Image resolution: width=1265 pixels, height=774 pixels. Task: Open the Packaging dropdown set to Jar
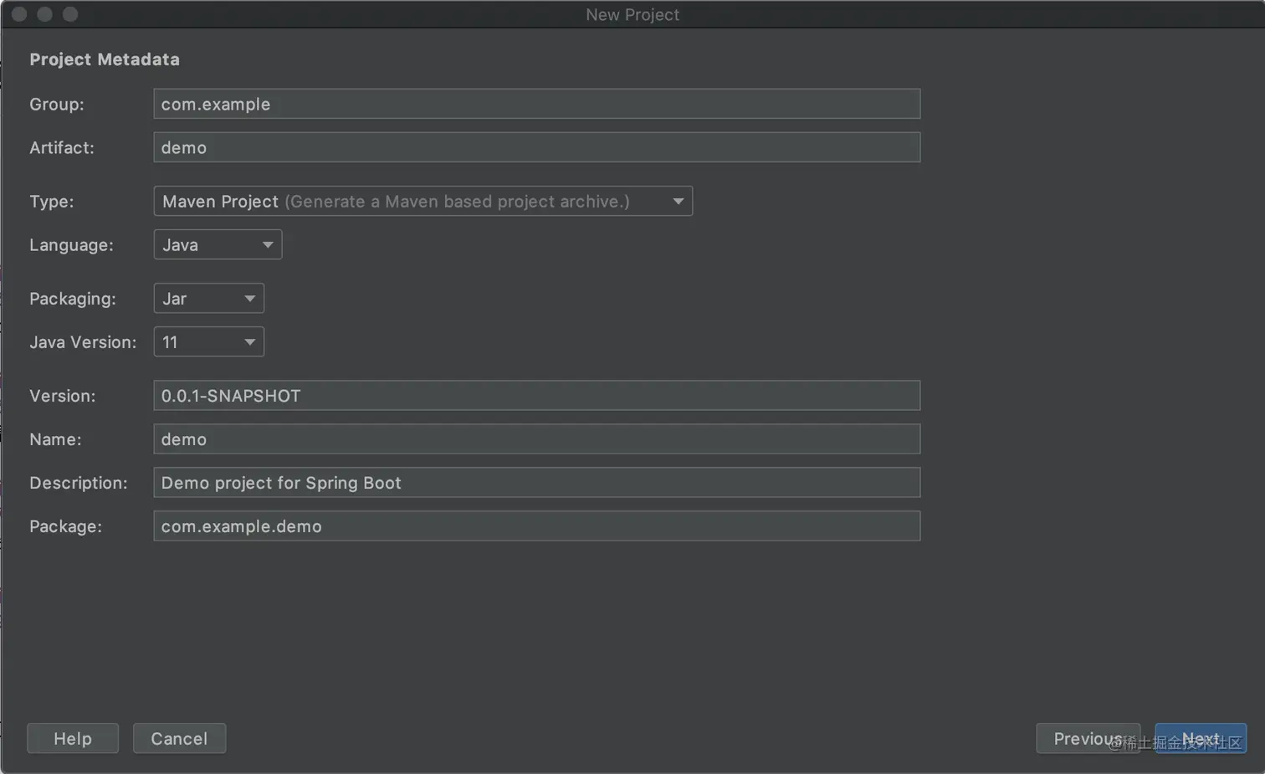coord(208,299)
